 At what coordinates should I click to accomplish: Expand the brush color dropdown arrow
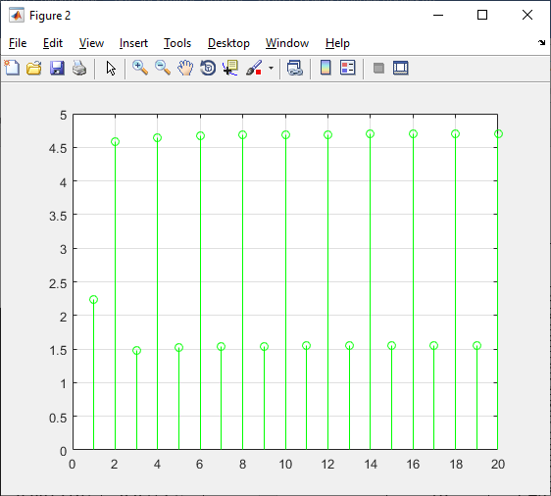(x=271, y=68)
